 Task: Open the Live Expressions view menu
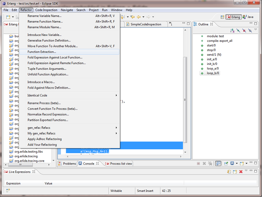point(246,171)
